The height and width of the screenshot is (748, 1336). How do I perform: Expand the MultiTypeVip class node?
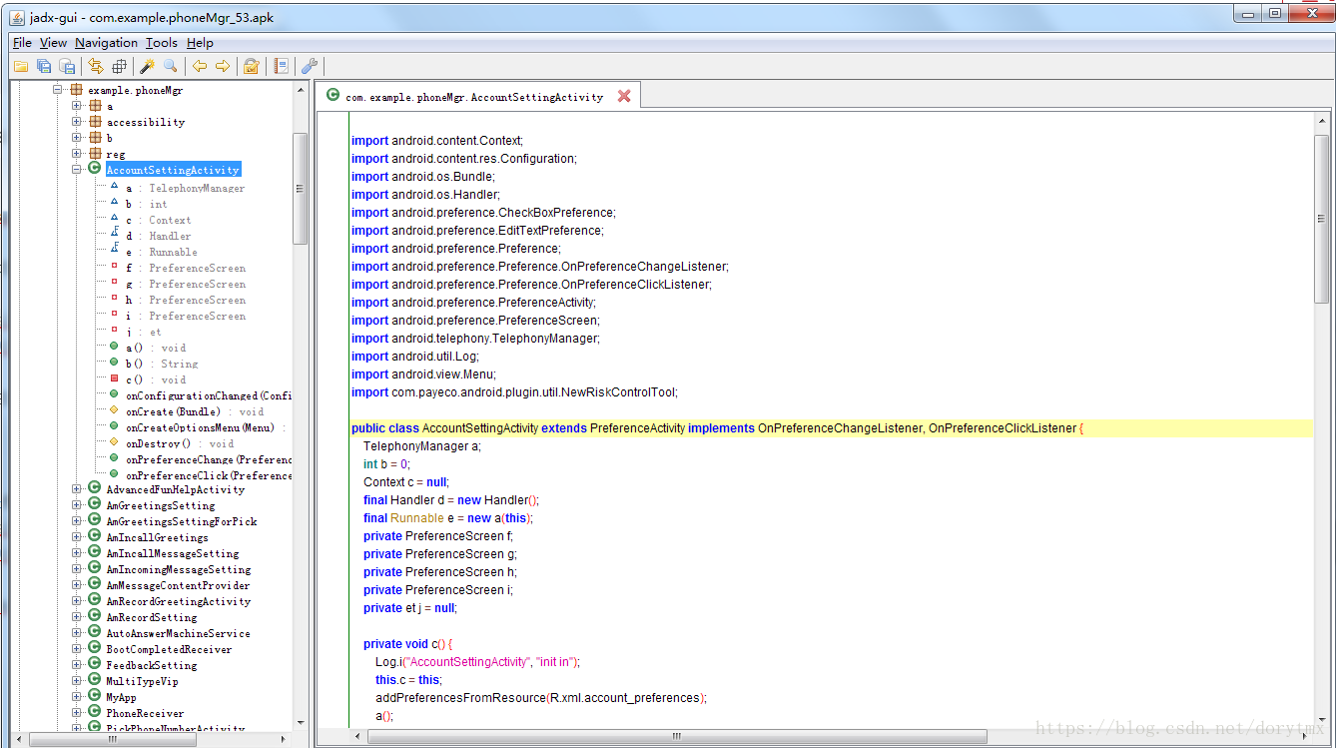[x=77, y=681]
